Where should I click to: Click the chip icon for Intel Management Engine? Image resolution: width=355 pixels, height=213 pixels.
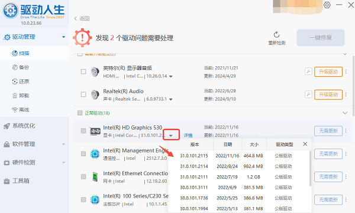95,154
